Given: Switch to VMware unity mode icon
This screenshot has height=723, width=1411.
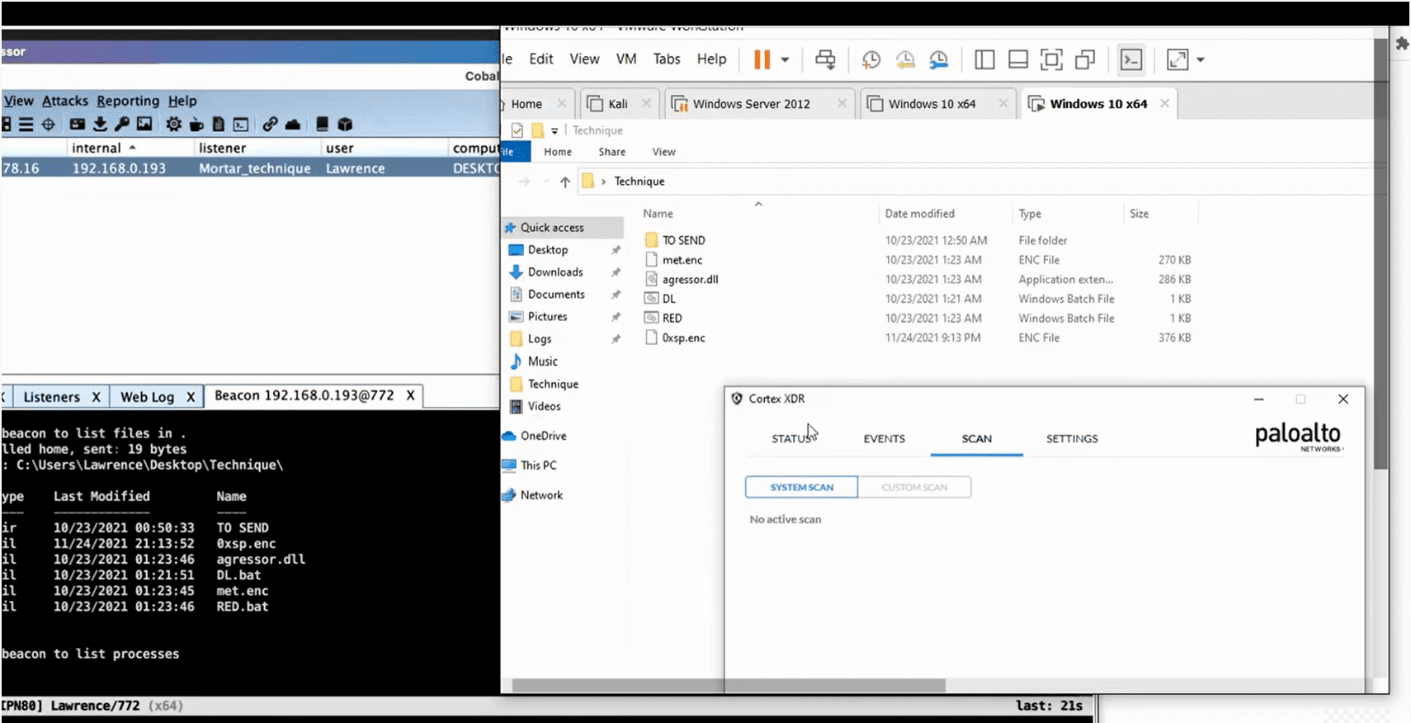Looking at the screenshot, I should tap(1085, 59).
